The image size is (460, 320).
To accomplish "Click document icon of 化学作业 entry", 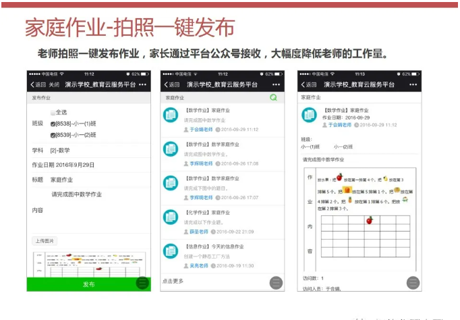I will tap(171, 217).
